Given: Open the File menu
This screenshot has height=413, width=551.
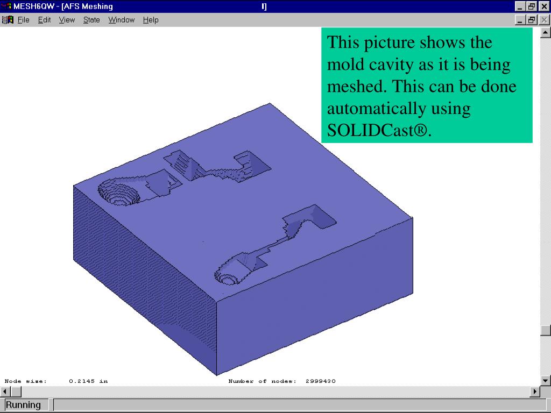Looking at the screenshot, I should point(23,20).
